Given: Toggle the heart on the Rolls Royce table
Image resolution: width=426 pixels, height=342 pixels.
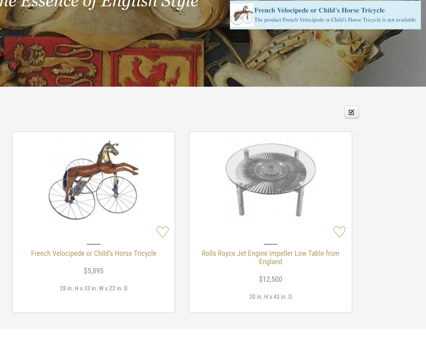Looking at the screenshot, I should click(x=339, y=232).
